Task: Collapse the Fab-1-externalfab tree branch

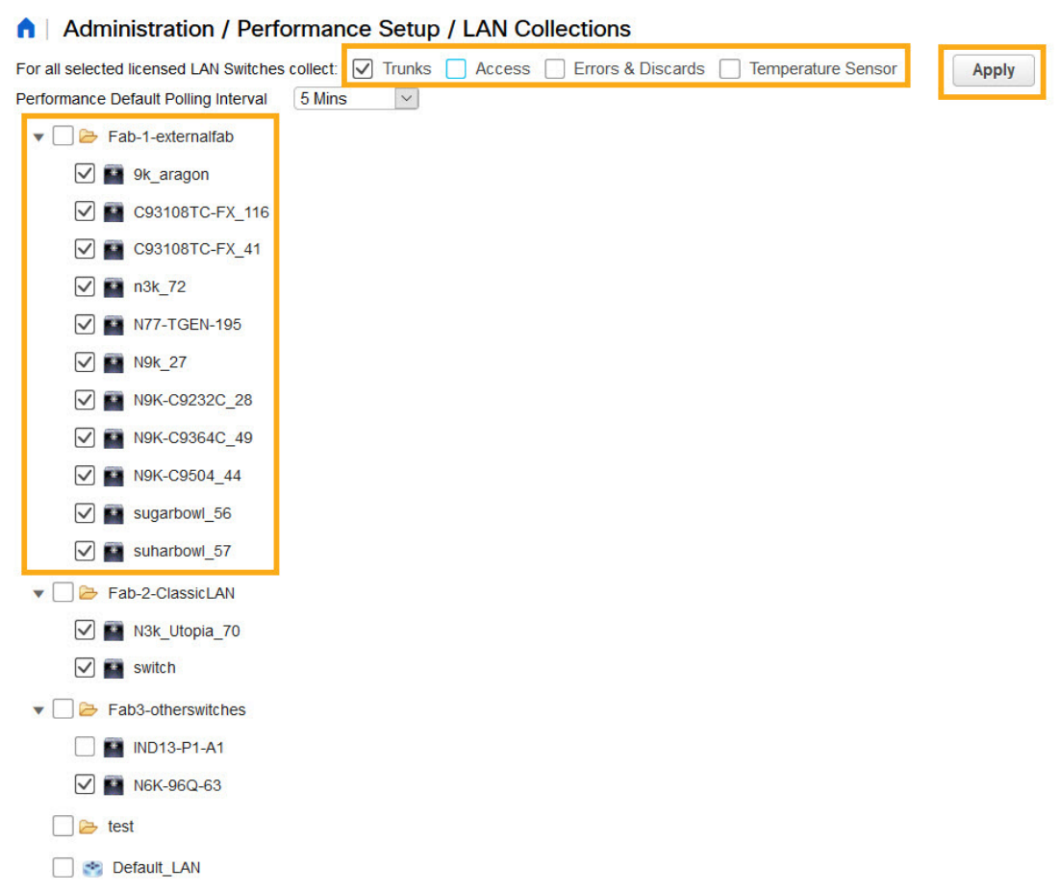Action: pyautogui.click(x=38, y=136)
